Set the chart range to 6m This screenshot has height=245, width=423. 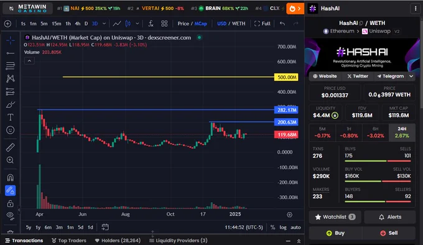tap(48, 228)
